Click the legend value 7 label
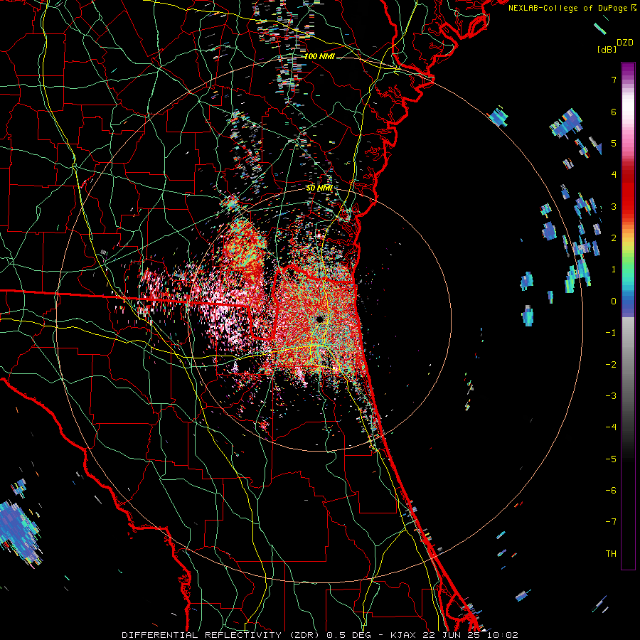The image size is (640, 640). 614,80
